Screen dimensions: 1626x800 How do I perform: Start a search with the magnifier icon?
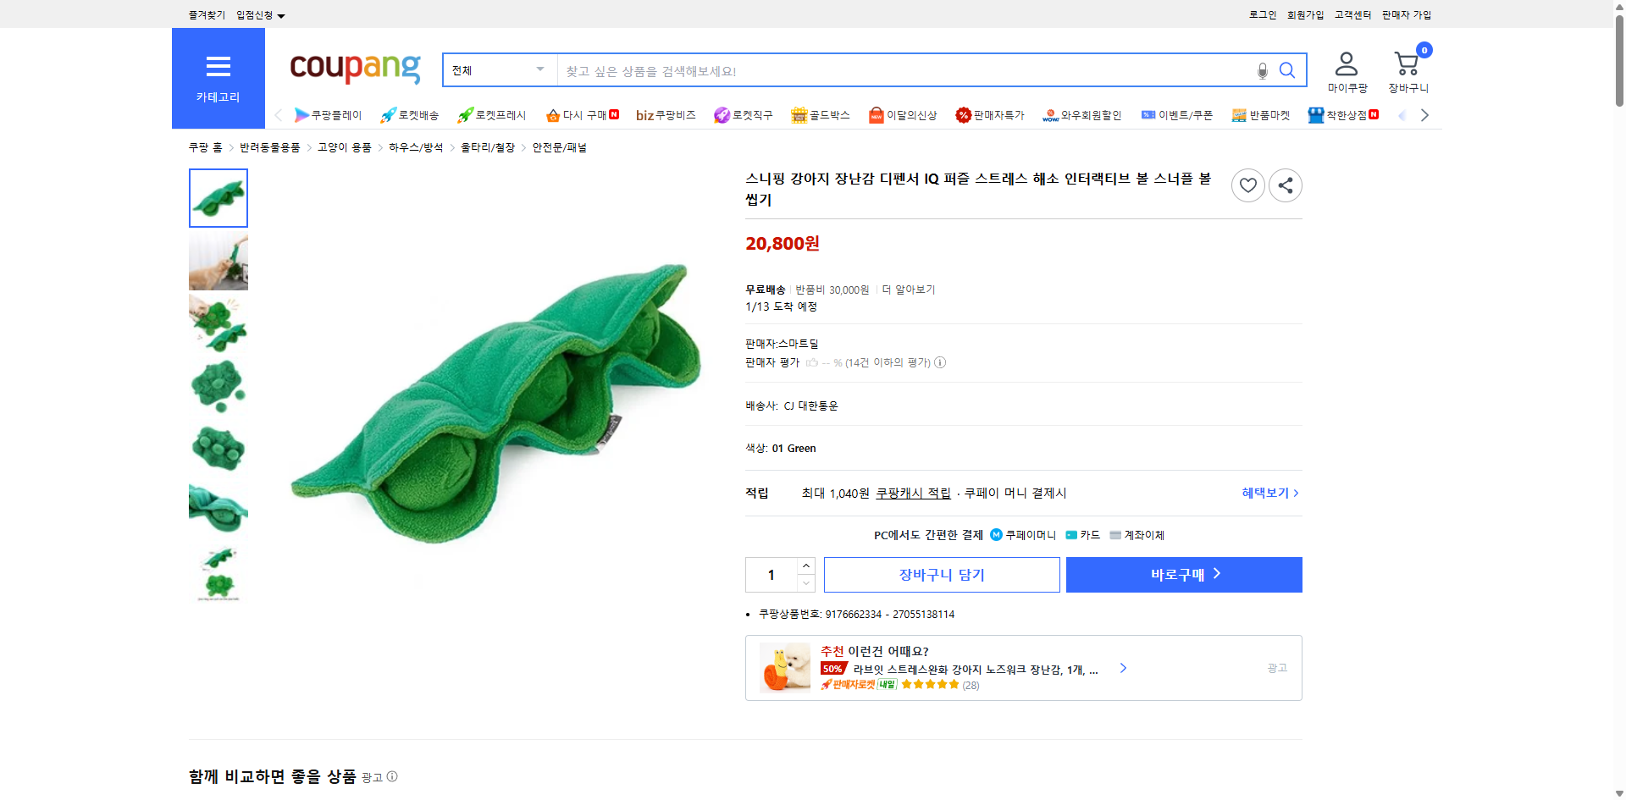point(1287,71)
